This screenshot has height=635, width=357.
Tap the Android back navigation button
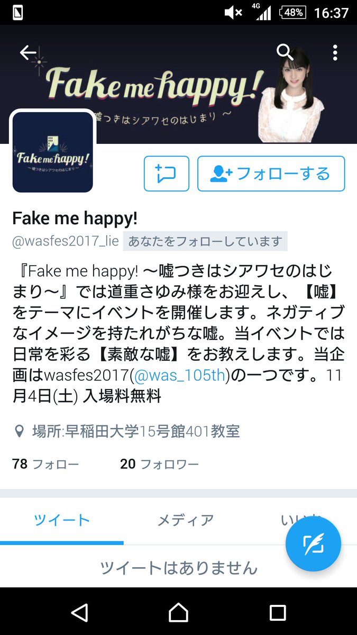click(79, 613)
